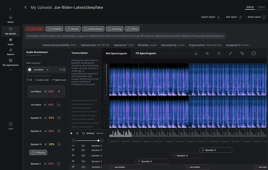Open Topics from the left sidebar
The width and height of the screenshot is (268, 170).
point(10,41)
